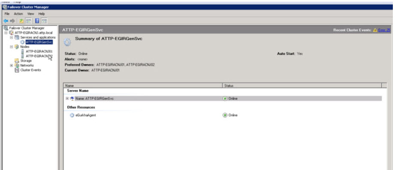The width and height of the screenshot is (395, 170).
Task: Click the Failover Cluster Manager title bar icon
Action: [5, 7]
